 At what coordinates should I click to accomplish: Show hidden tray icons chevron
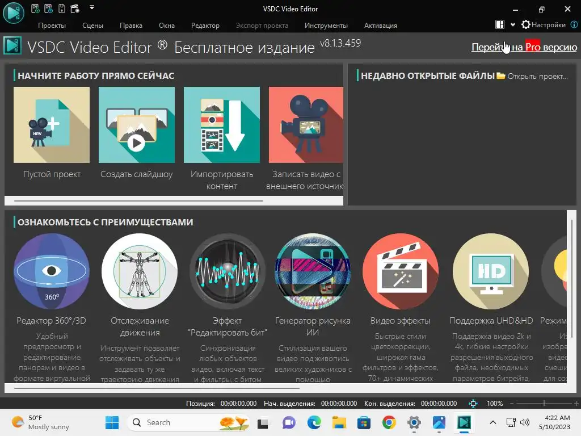pos(493,422)
